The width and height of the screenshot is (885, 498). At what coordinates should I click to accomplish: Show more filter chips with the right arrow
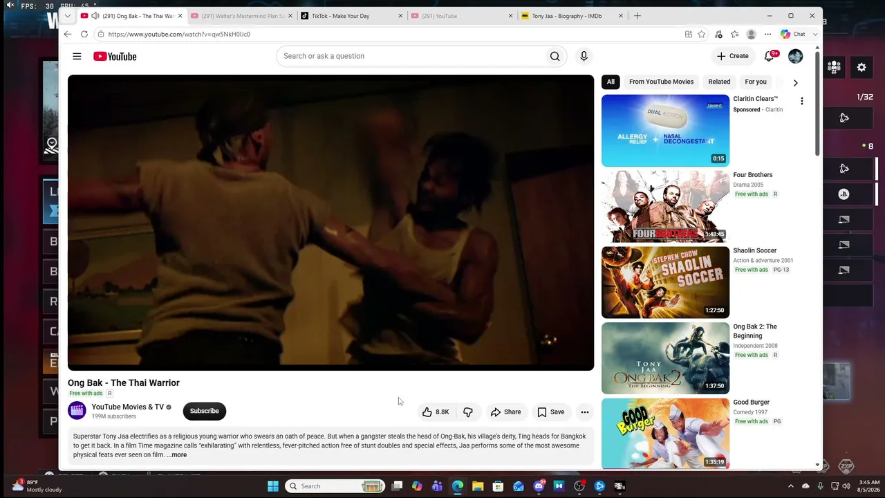click(x=795, y=82)
